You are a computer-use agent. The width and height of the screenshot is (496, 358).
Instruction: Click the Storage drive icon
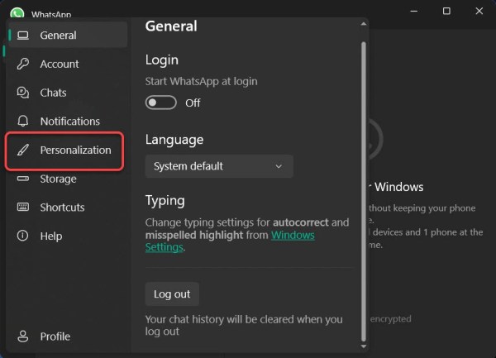pos(23,179)
